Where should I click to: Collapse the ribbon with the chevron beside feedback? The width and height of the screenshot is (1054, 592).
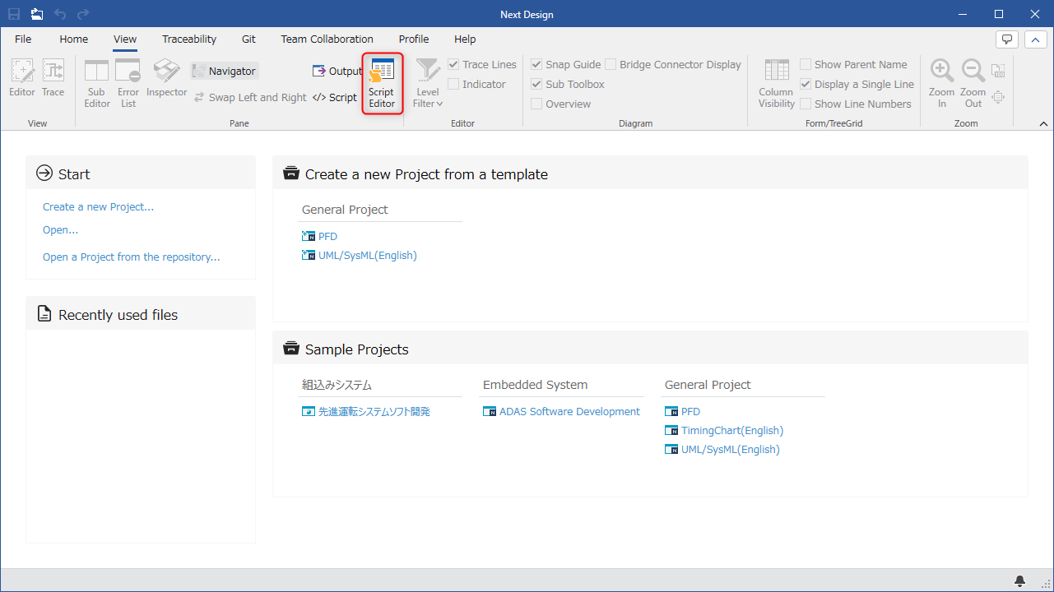(x=1035, y=39)
